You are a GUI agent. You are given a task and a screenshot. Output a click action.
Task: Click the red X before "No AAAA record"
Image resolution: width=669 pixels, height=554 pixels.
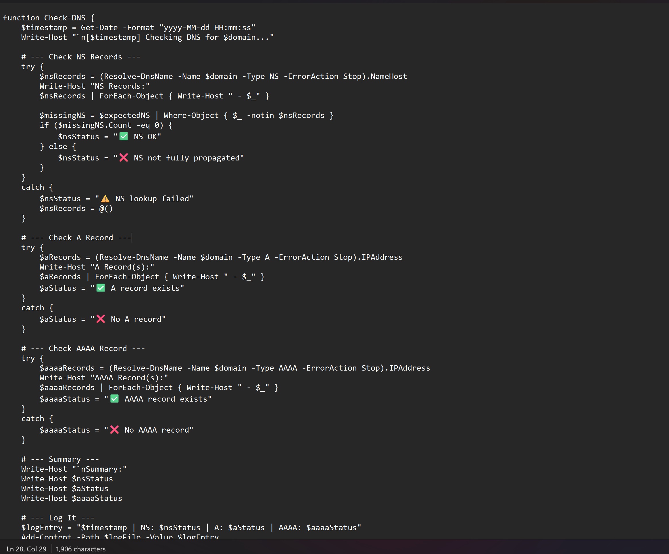tap(114, 430)
